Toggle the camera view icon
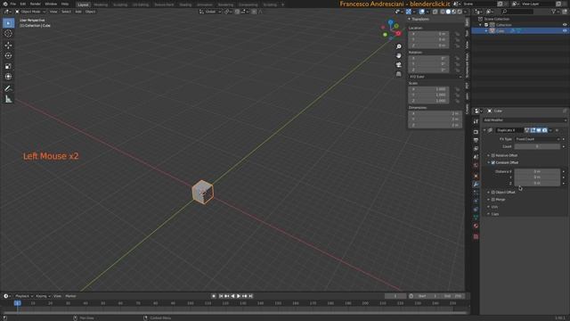The image size is (570, 321). pos(399,65)
